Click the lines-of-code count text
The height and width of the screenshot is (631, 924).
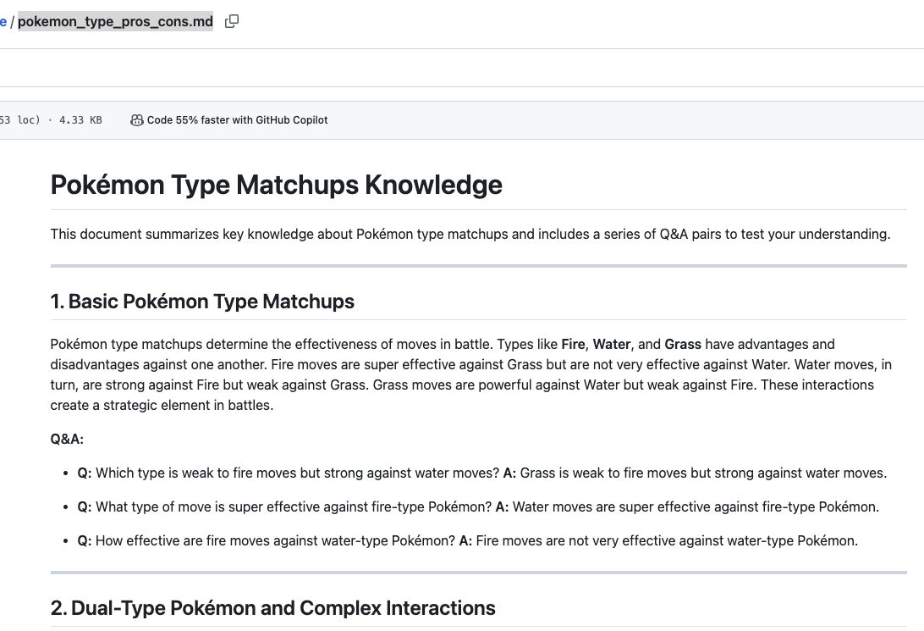point(20,120)
